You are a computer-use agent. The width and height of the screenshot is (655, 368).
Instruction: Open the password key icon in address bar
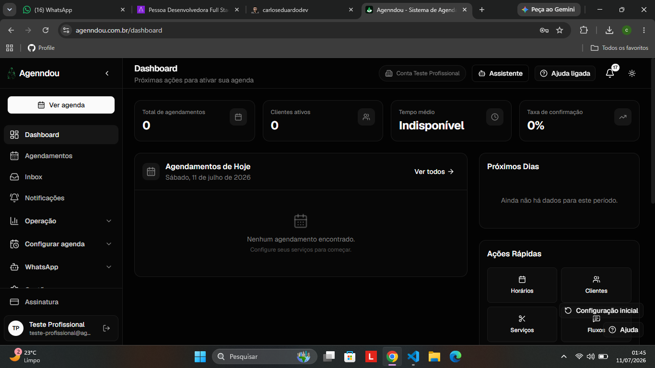(x=544, y=30)
